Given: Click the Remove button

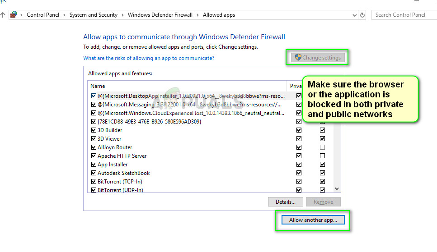Looking at the screenshot, I should coord(323,202).
